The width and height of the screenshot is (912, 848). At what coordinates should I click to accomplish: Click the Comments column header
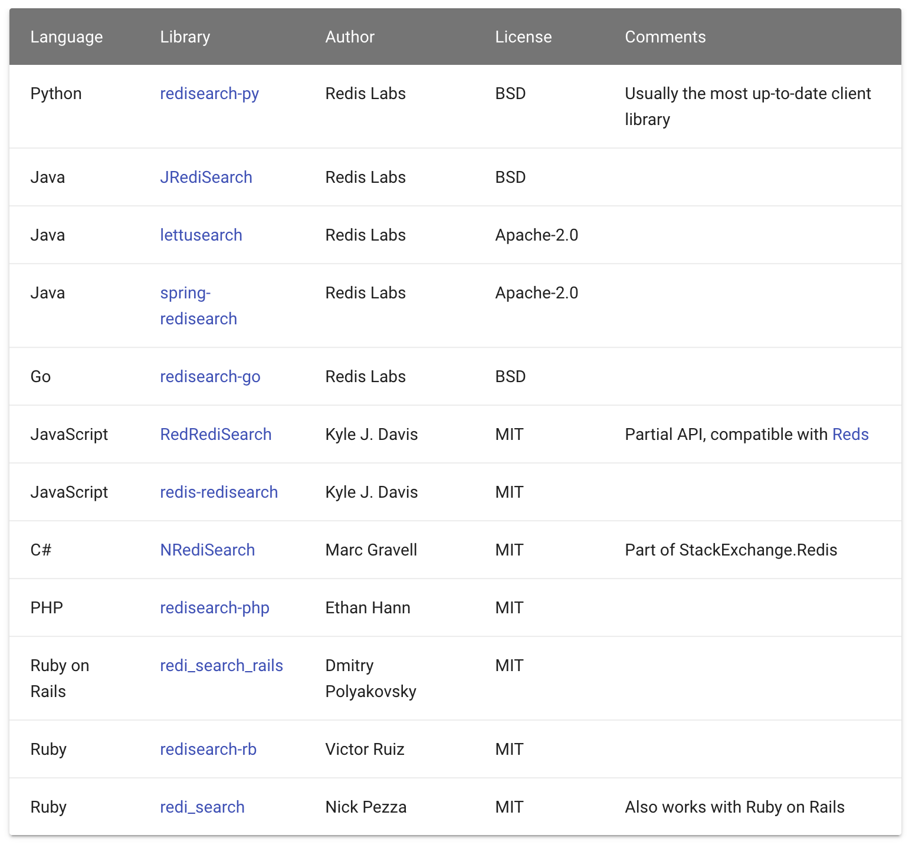pyautogui.click(x=665, y=37)
